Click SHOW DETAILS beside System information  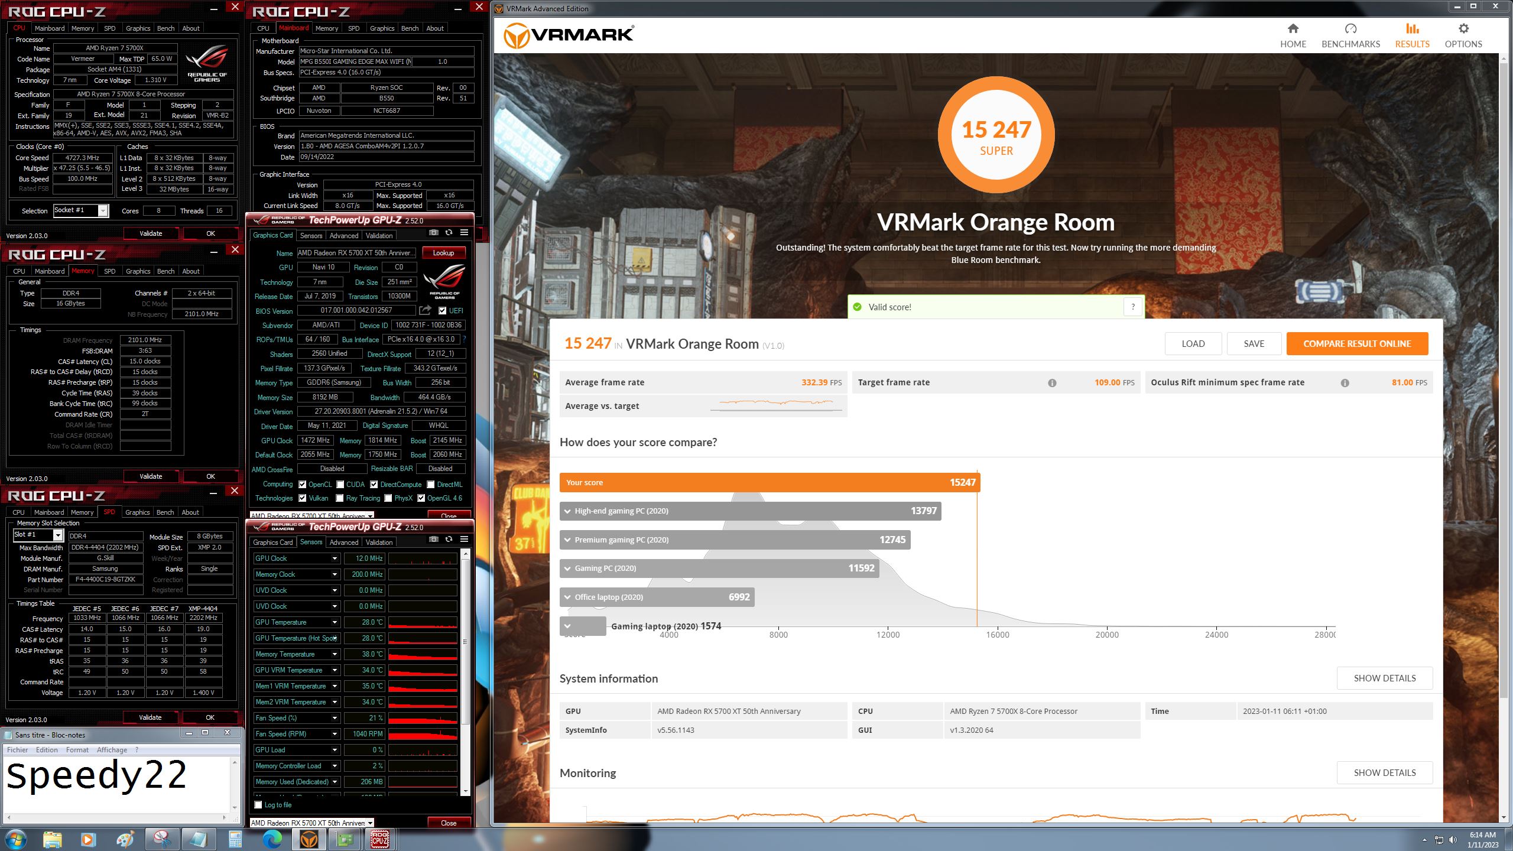click(1384, 678)
